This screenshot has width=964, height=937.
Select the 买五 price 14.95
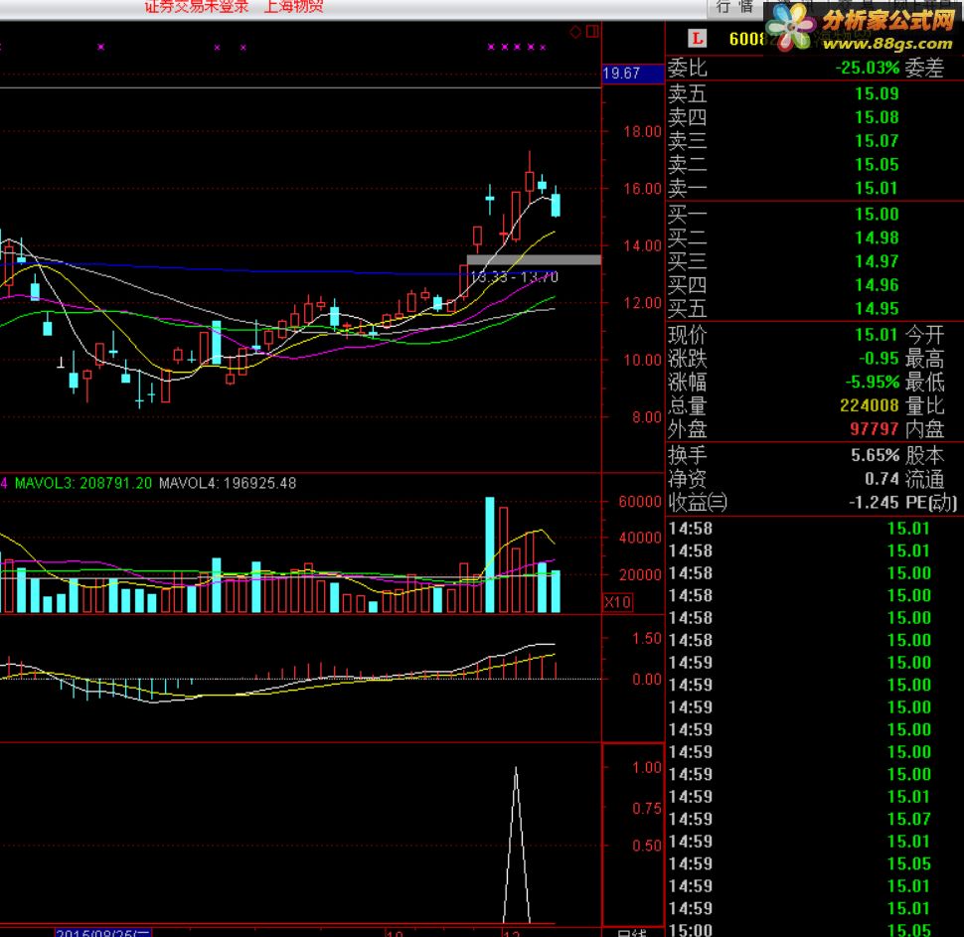[877, 309]
